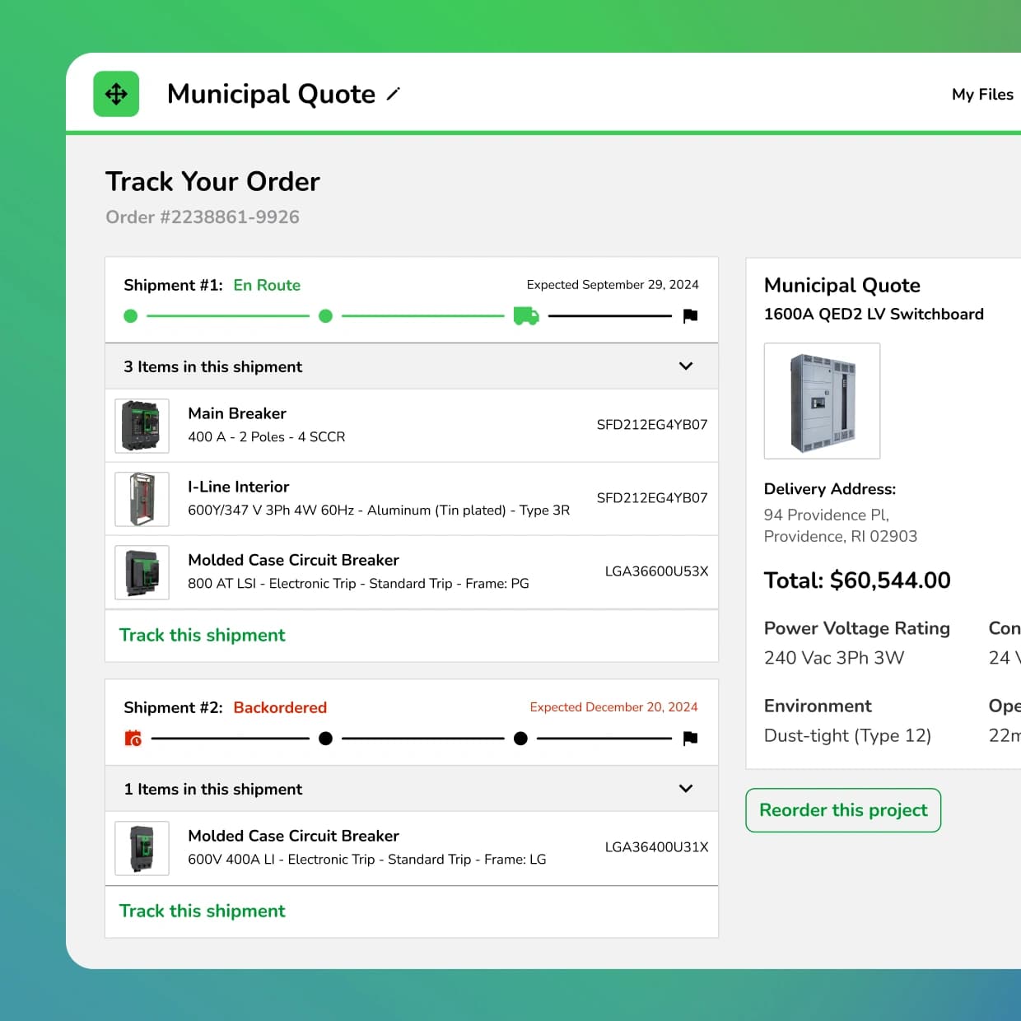Click Shipment #2 first black progress dot
Viewport: 1021px width, 1021px height.
325,738
